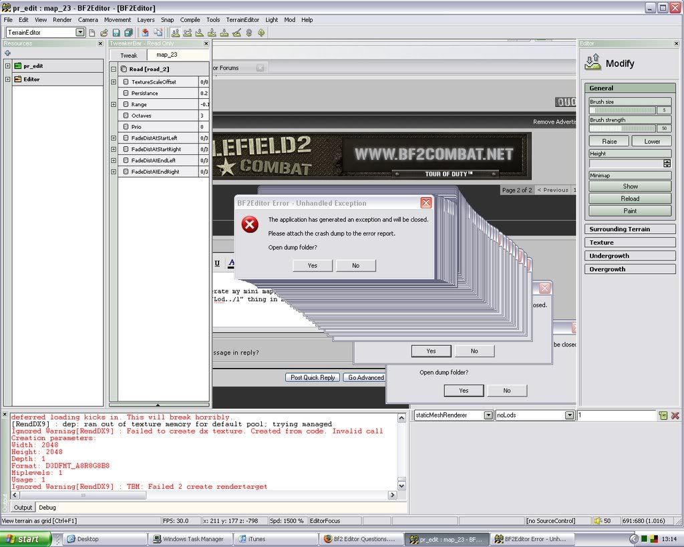Click the blue floppy disk Save icon
This screenshot has width=684, height=547.
pos(116,32)
